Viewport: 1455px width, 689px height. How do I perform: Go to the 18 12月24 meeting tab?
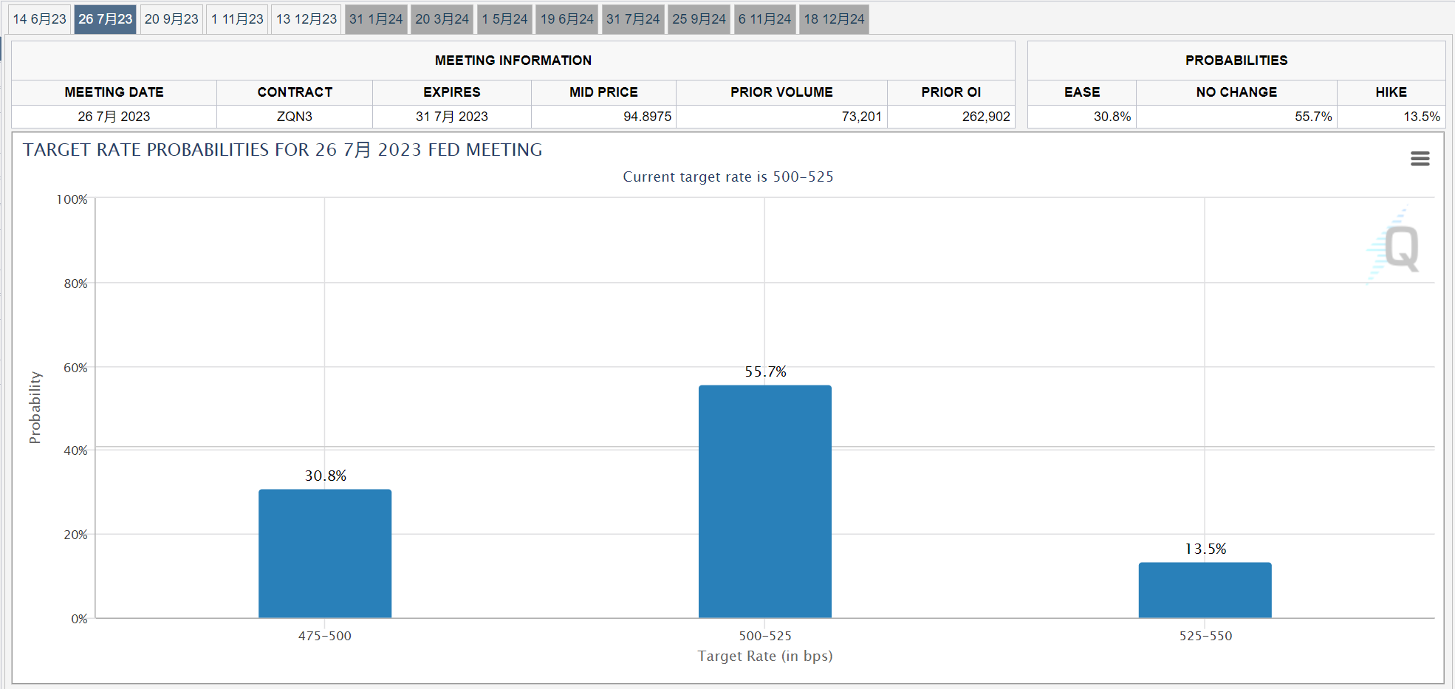tap(834, 19)
